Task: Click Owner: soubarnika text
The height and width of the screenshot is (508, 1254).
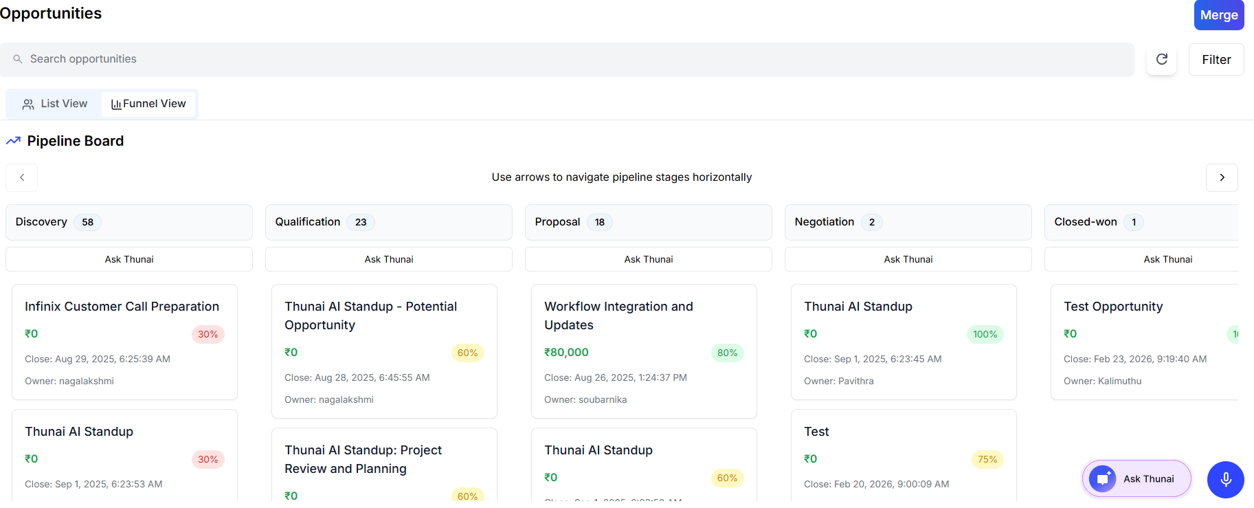Action: 585,399
